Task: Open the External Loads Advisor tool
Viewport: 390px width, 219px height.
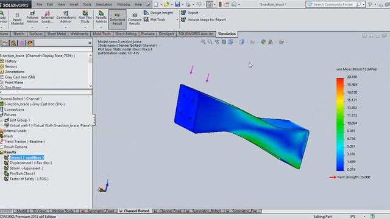Action: pos(48,17)
